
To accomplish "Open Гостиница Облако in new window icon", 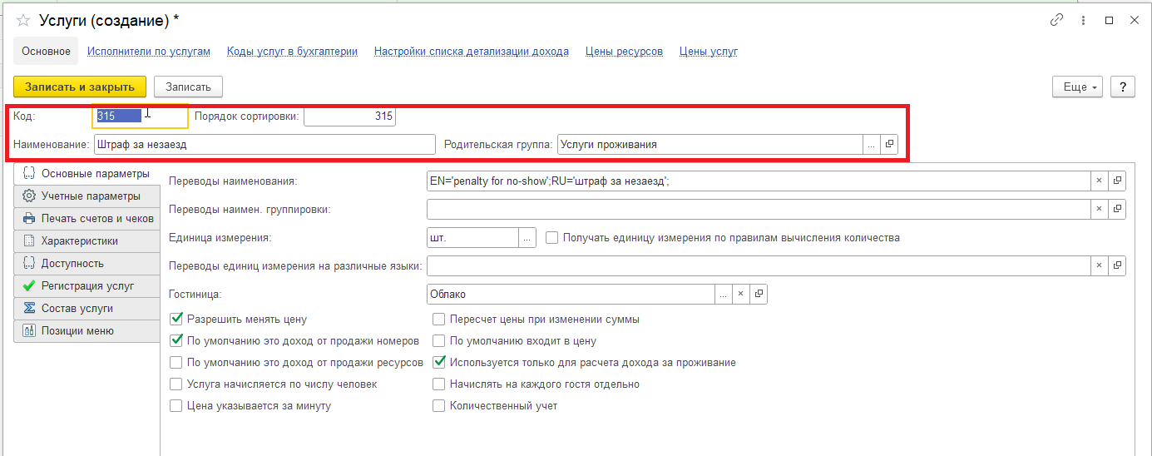I will point(758,294).
